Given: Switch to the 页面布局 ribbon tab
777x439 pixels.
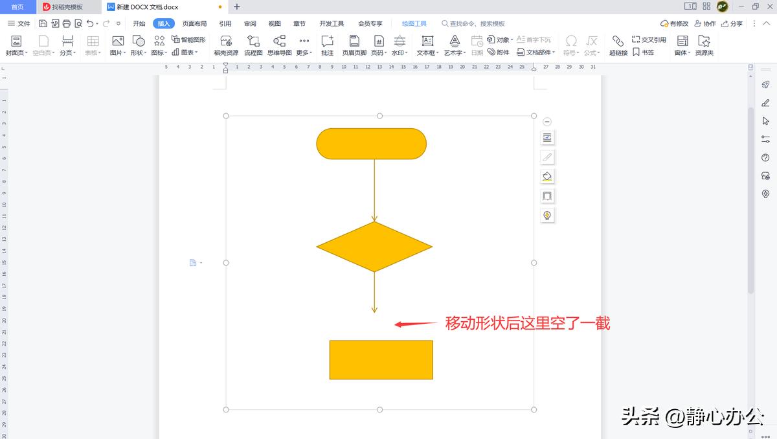Looking at the screenshot, I should (x=196, y=23).
